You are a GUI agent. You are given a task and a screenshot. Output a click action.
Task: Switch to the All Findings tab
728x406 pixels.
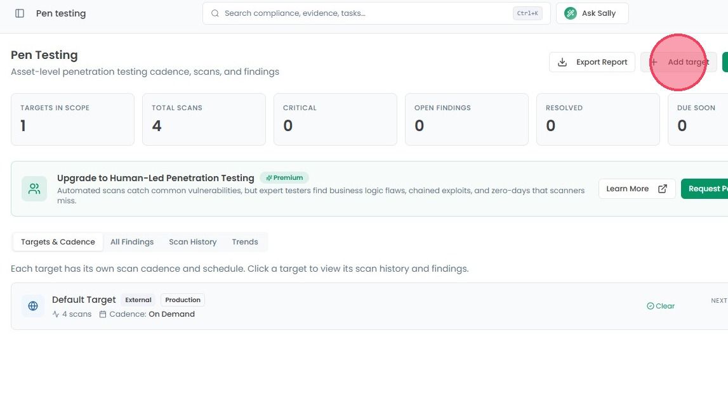[x=132, y=242]
